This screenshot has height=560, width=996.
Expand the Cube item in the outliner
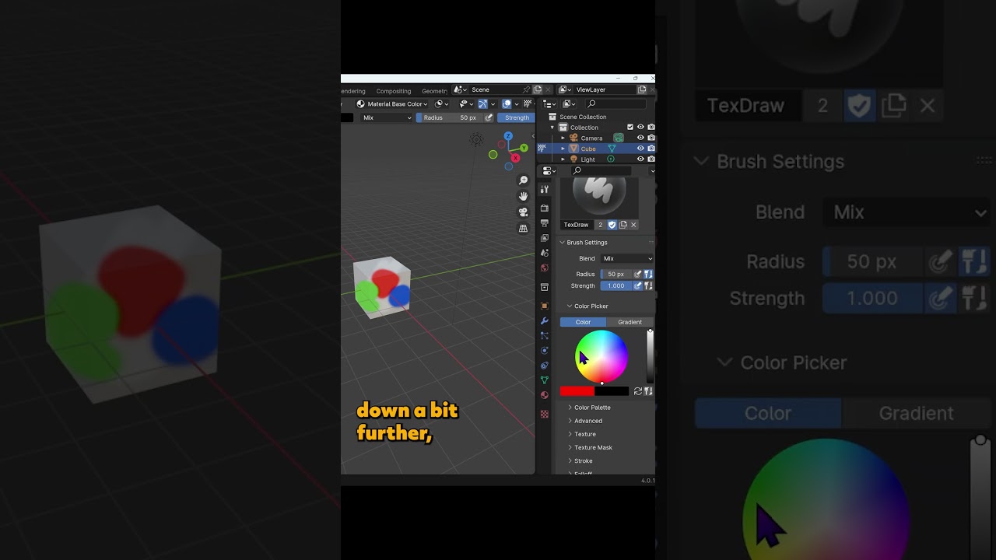pos(563,149)
